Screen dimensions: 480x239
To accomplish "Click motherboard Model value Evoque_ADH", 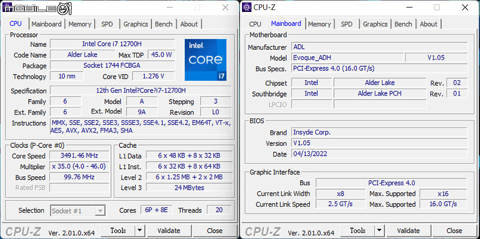I will coord(347,58).
